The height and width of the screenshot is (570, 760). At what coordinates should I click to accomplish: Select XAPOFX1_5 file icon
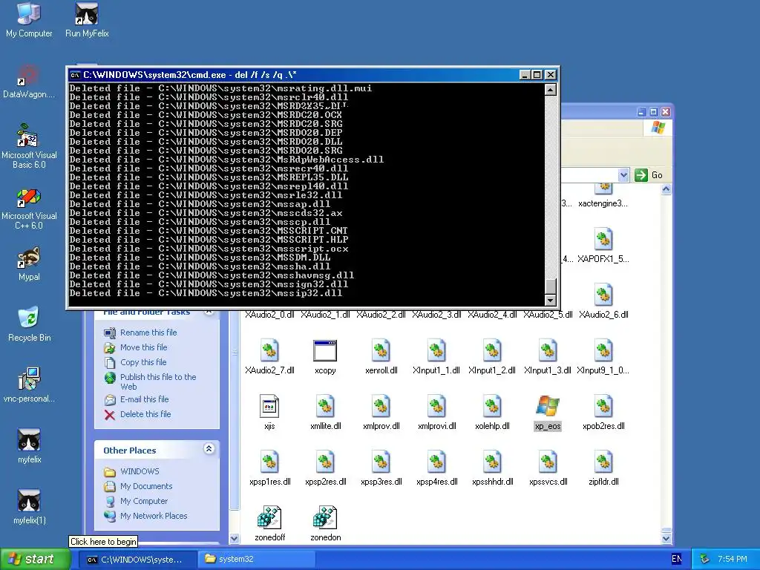603,246
